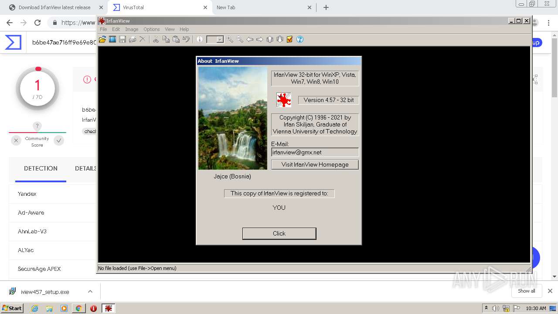
Task: Click the SecureAge APEX detection row
Action: point(52,269)
